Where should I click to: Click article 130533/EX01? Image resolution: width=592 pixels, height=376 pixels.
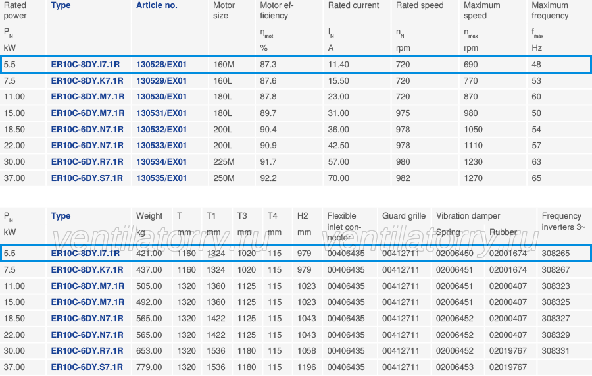[161, 146]
